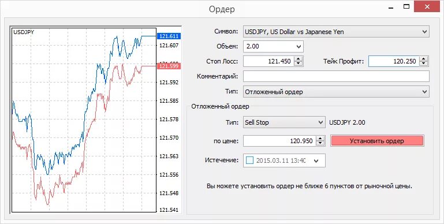Screen dimensions: 444x224
Task: Click the по цене price field
Action: [x=279, y=141]
